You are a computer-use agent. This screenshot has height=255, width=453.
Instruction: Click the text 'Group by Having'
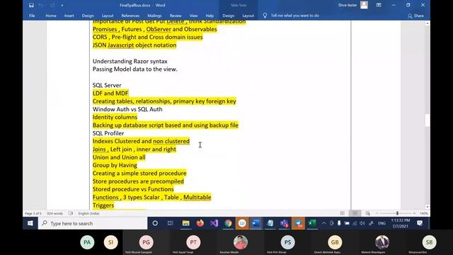point(115,165)
